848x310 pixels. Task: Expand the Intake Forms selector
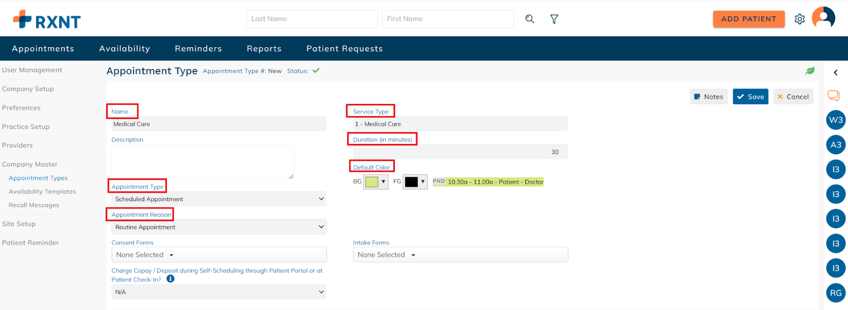460,255
